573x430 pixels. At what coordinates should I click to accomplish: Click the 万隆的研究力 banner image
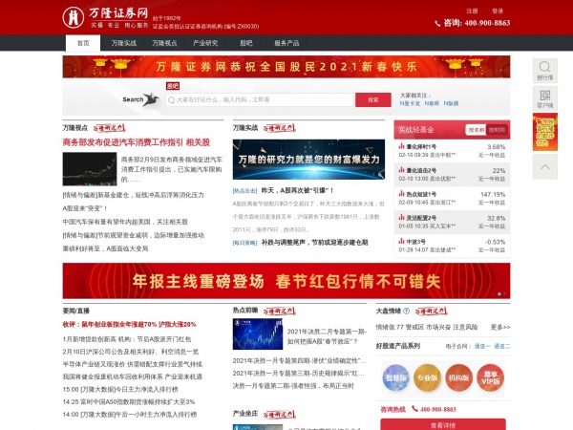click(308, 160)
